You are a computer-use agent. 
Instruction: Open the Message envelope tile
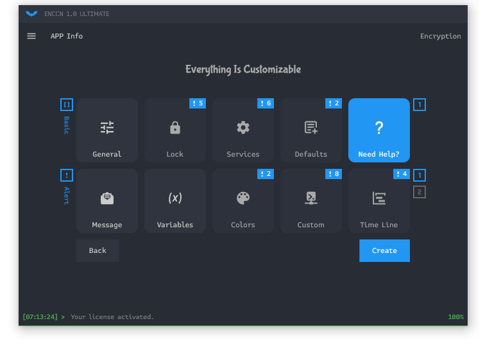coord(107,201)
